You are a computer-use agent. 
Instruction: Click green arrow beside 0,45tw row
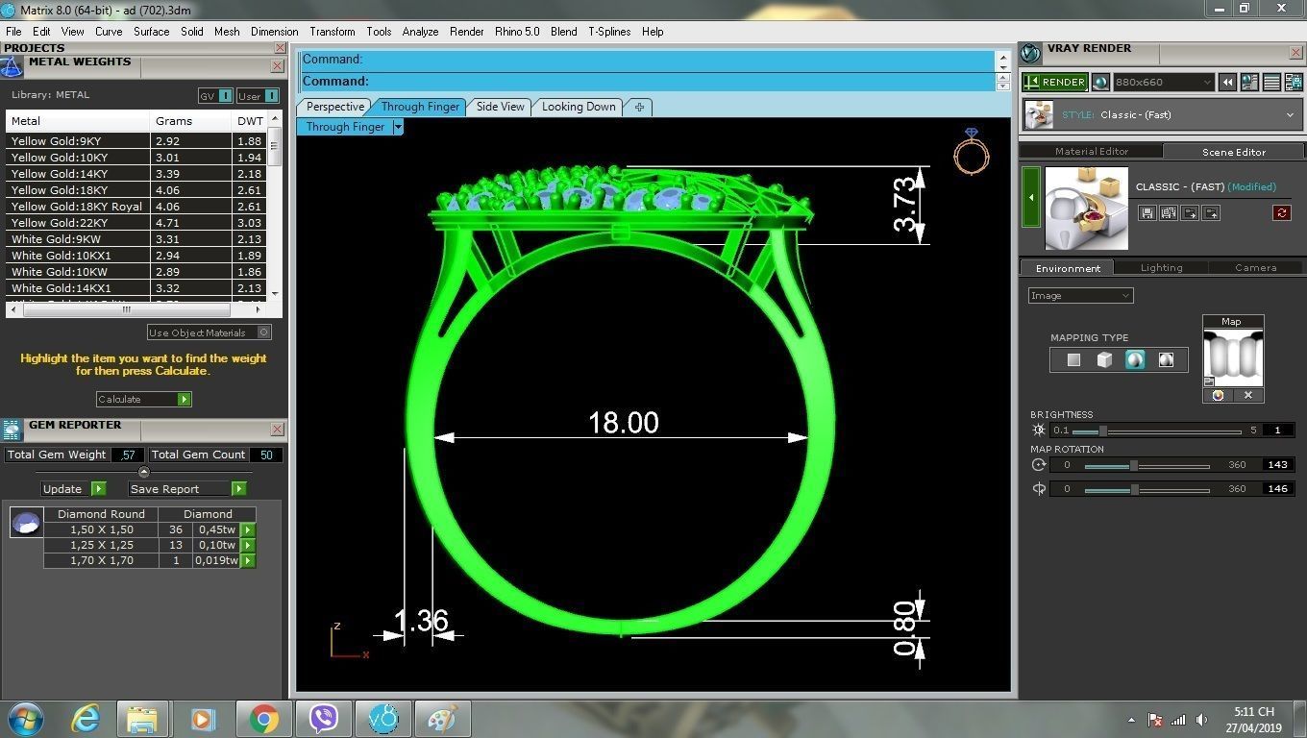[x=248, y=529]
